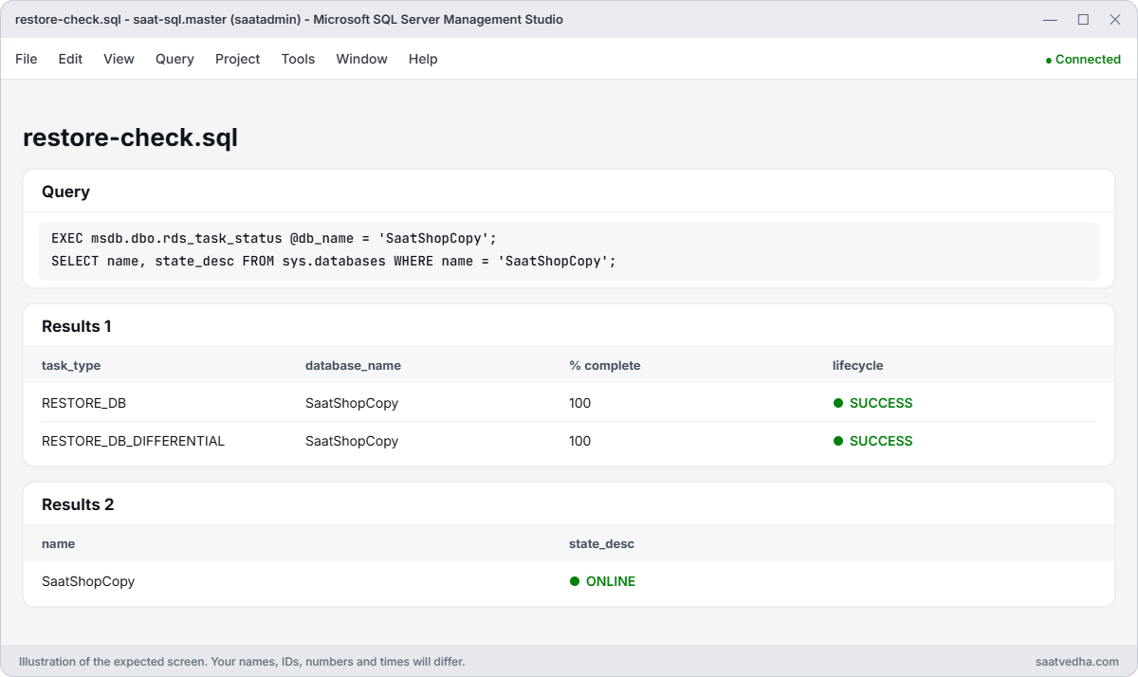The height and width of the screenshot is (677, 1138).
Task: Select the 100 value in RESTORE_DB row
Action: point(579,403)
